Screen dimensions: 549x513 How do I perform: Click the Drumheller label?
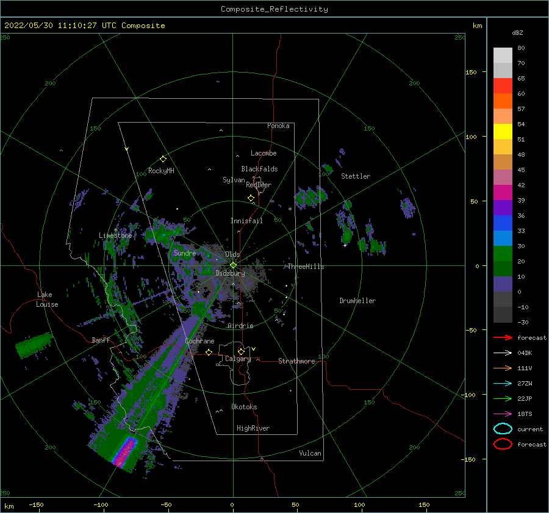point(357,301)
